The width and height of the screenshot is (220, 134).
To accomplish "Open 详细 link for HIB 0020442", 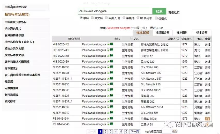I will click(x=208, y=45).
